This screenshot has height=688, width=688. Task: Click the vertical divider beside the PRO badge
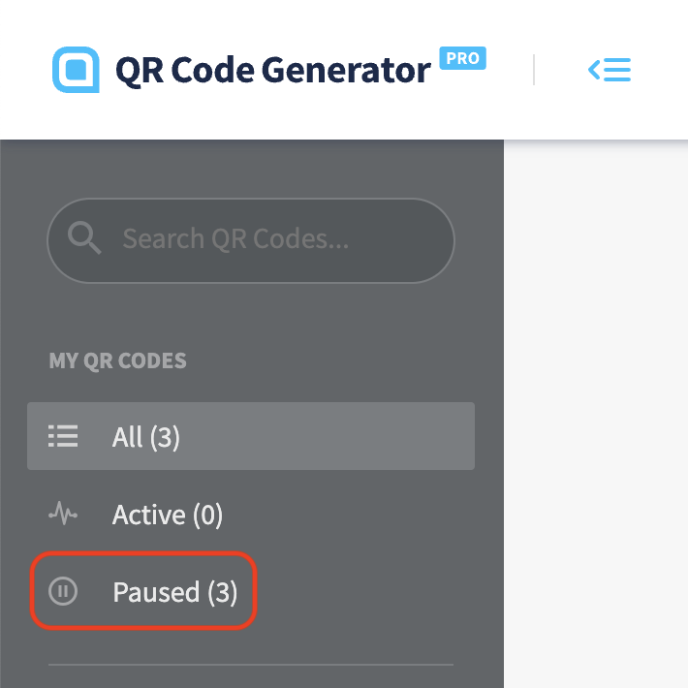[534, 70]
